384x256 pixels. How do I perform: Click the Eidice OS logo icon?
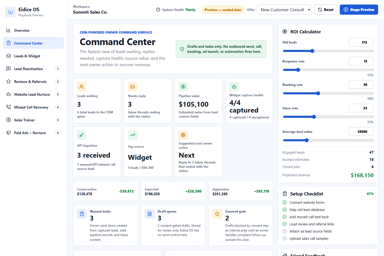tap(10, 12)
